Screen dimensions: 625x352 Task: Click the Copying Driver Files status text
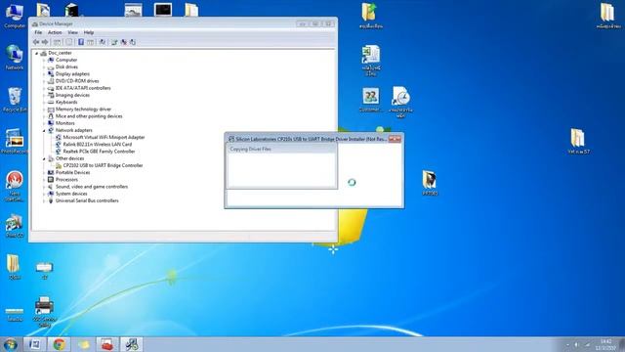(250, 149)
